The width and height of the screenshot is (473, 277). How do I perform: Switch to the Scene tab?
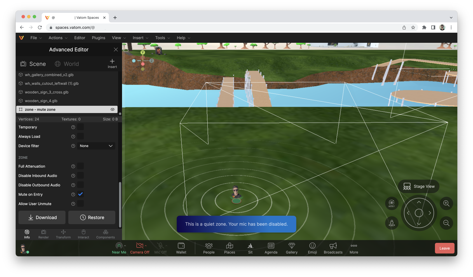33,64
